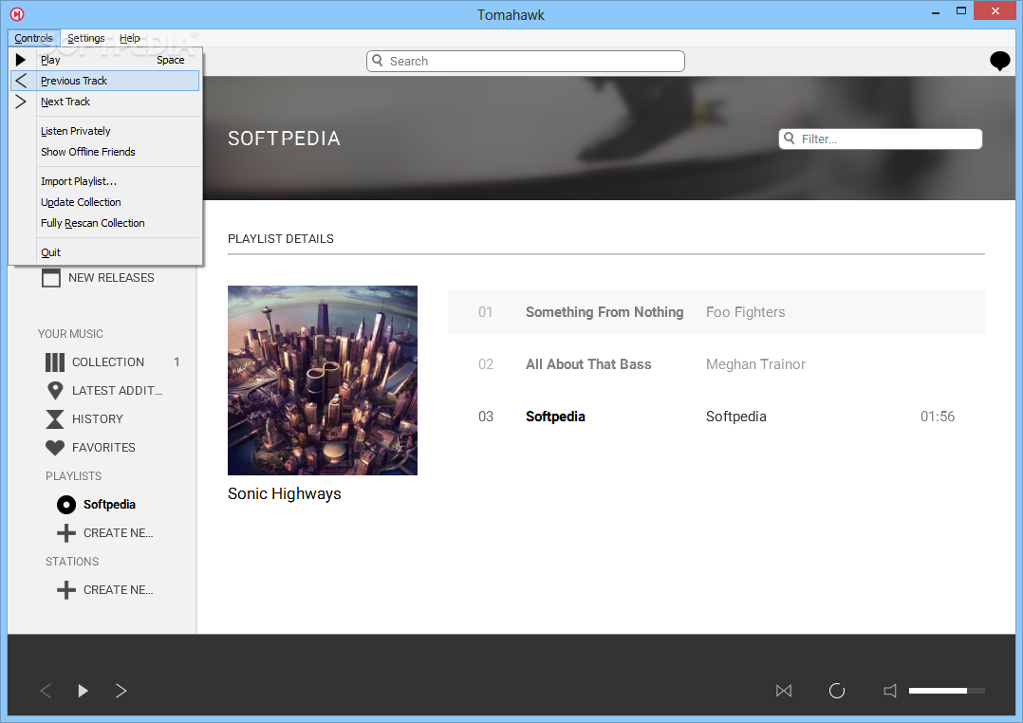This screenshot has height=723, width=1023.
Task: Select track Something From Nothing
Action: pyautogui.click(x=604, y=312)
